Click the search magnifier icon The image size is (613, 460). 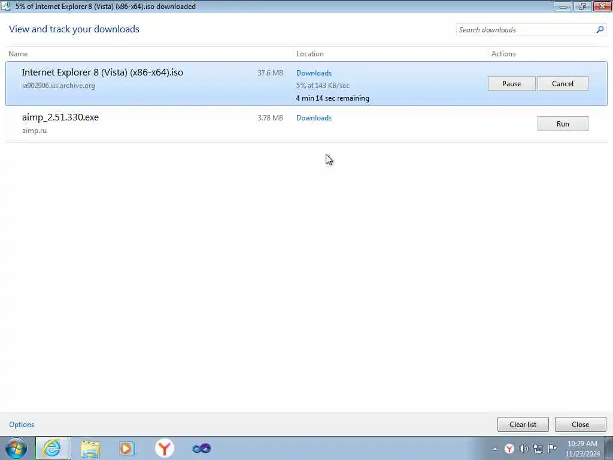600,30
